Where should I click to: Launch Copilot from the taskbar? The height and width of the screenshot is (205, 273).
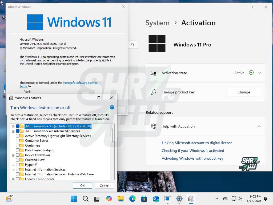(x=109, y=199)
